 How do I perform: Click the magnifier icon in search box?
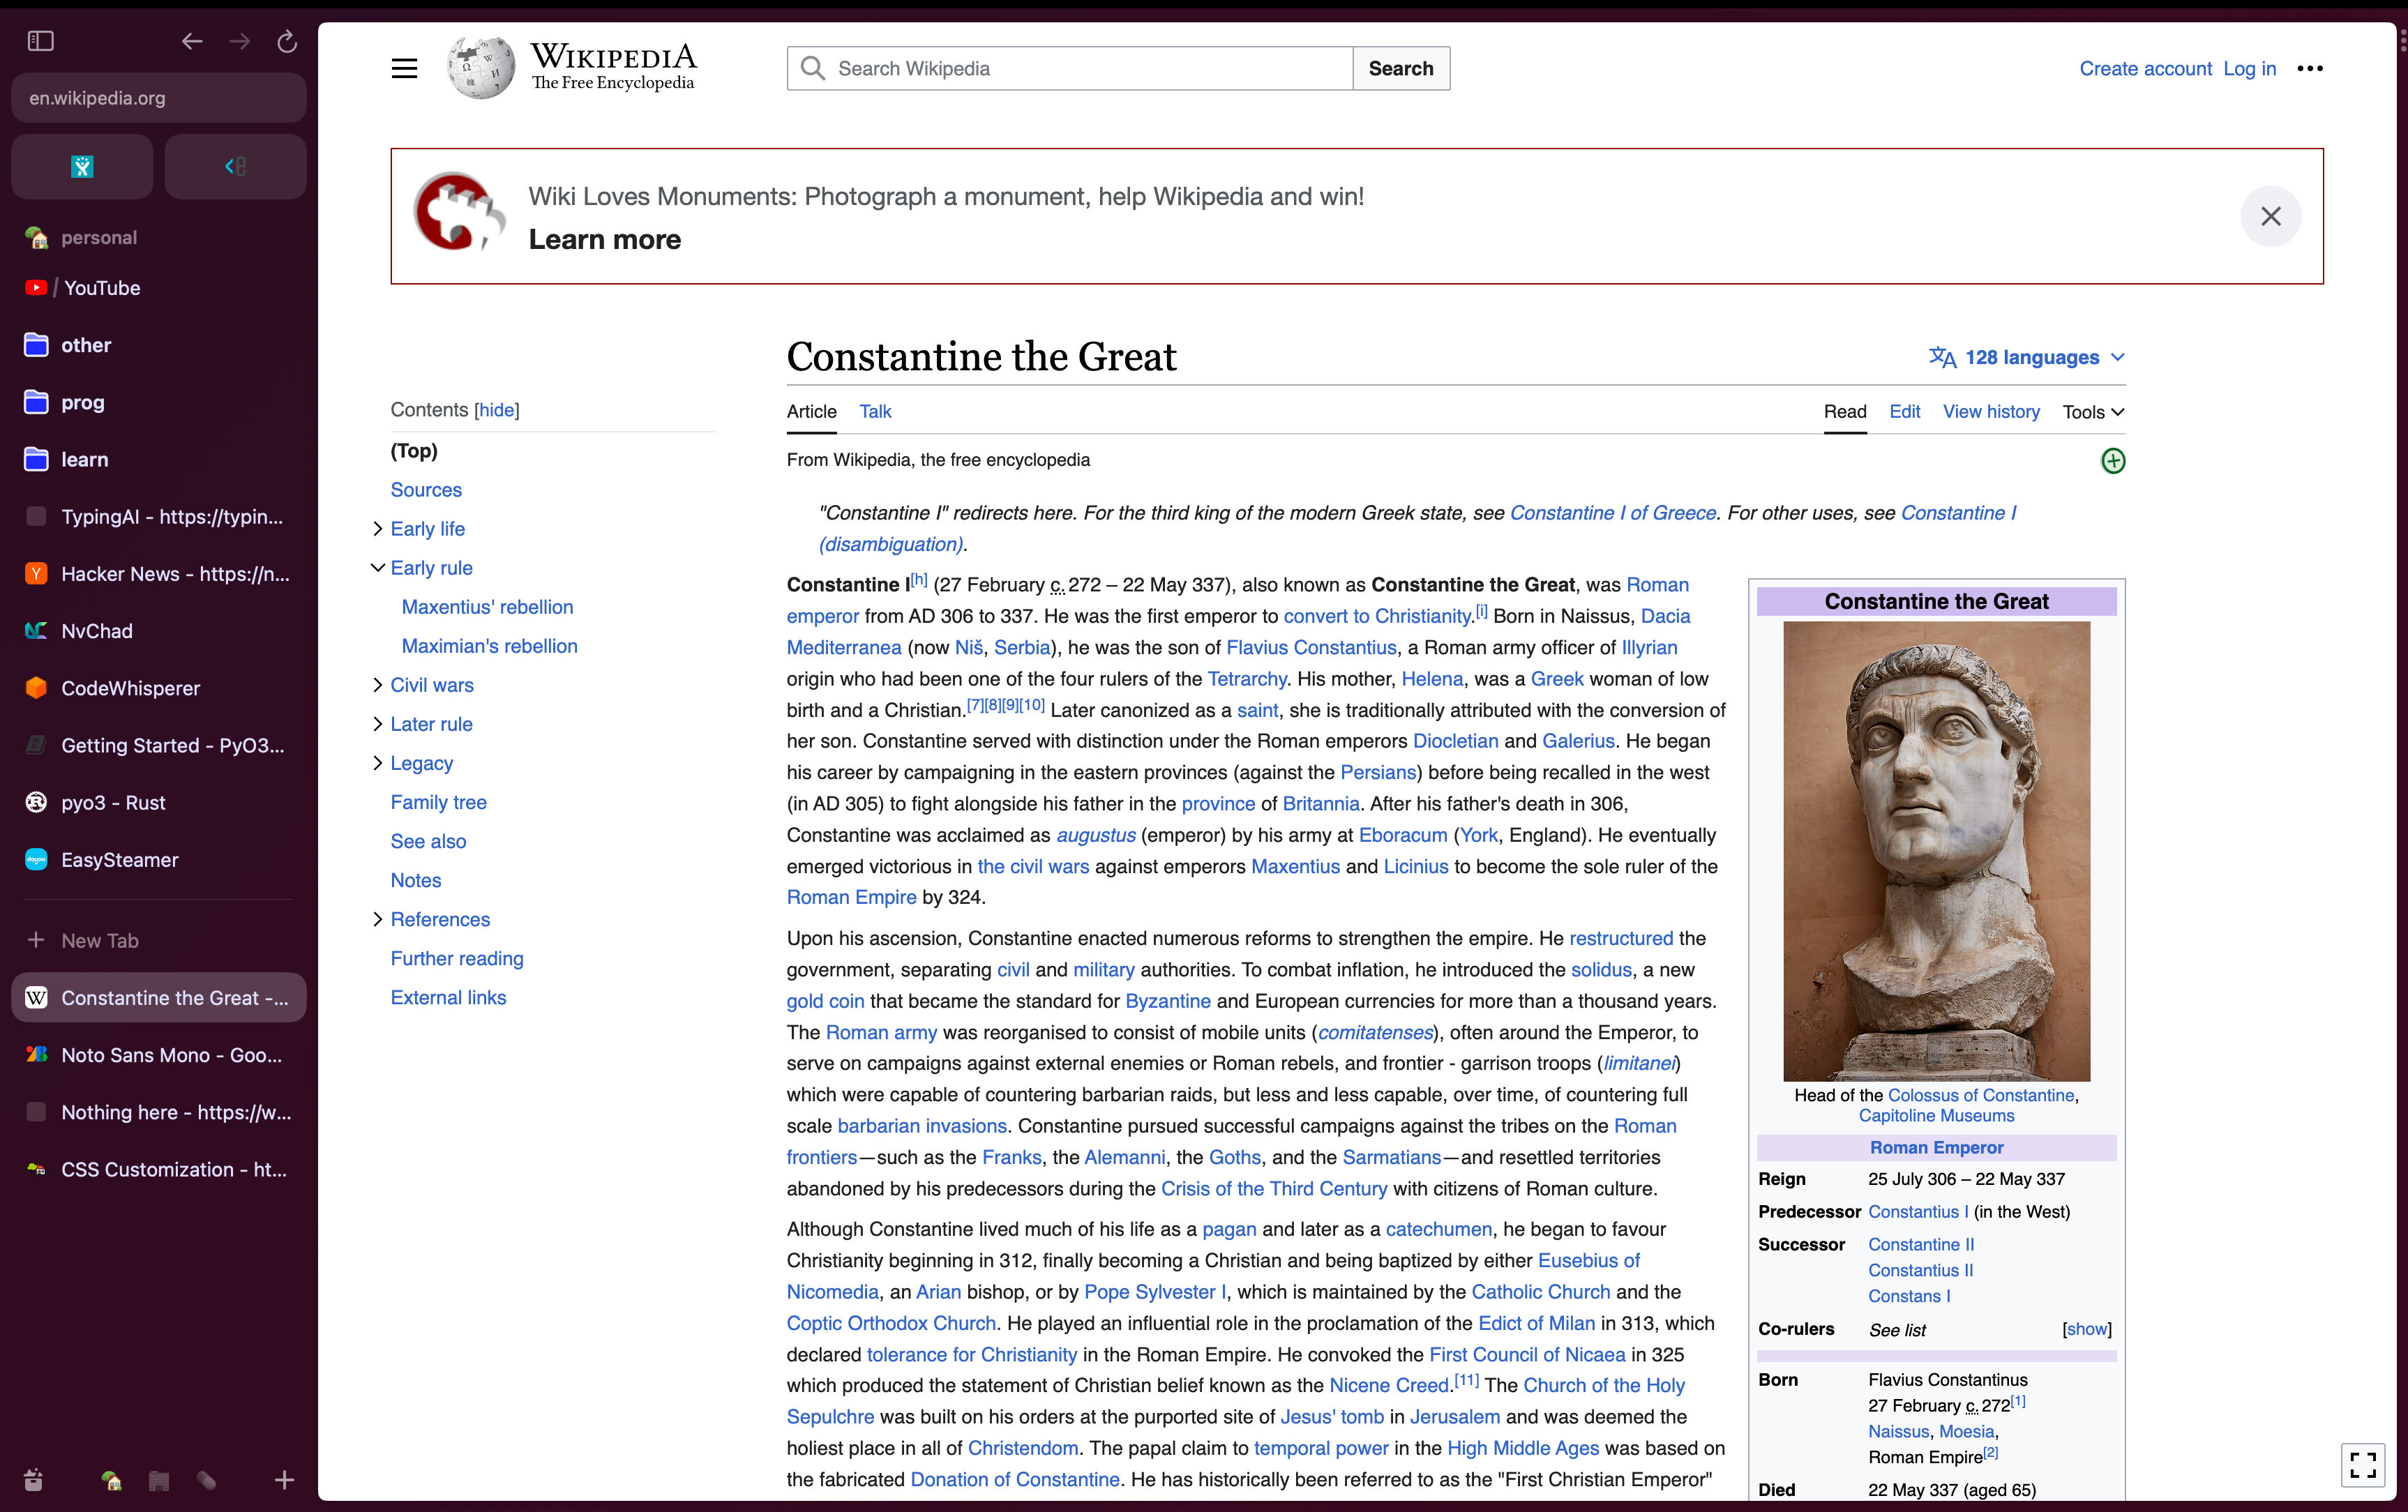pyautogui.click(x=813, y=68)
